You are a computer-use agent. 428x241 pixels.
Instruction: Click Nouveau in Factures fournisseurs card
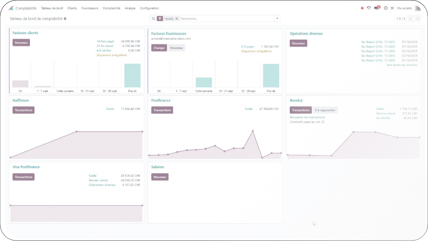176,48
